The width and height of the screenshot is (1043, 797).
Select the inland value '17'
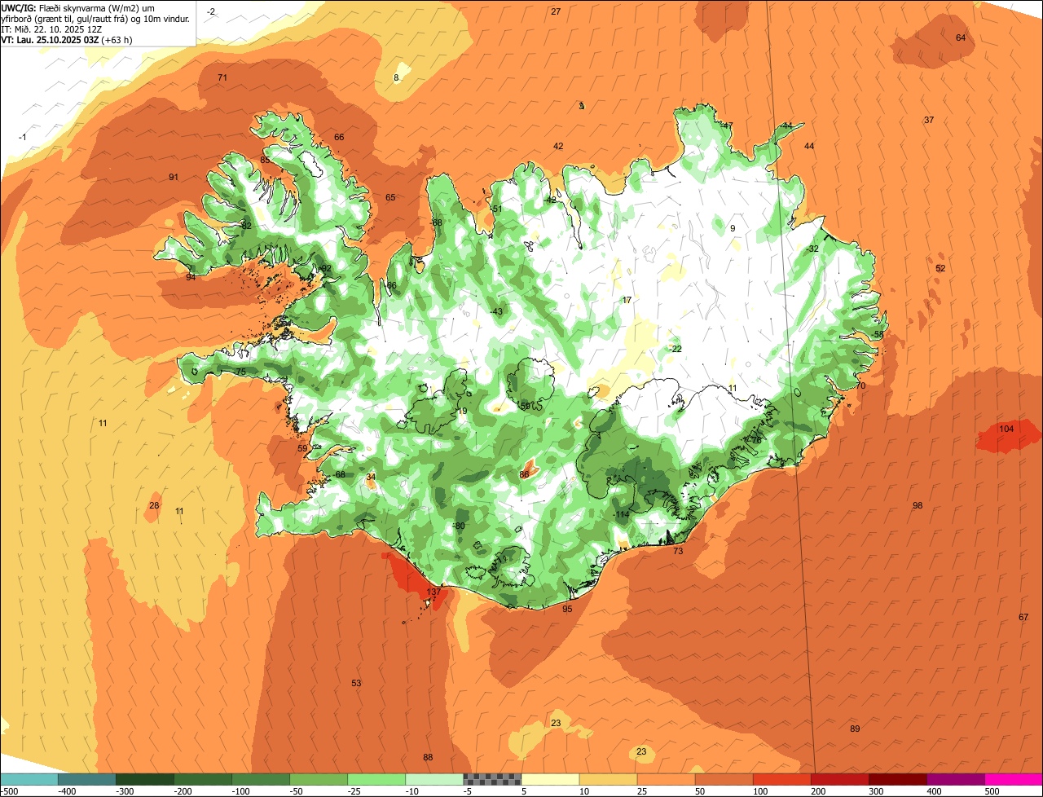(627, 300)
